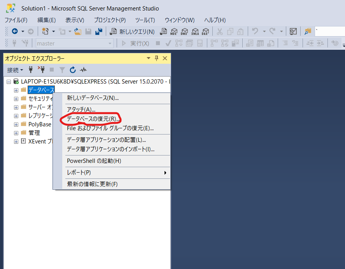Screen dimensions: 345x269
Task: Click the activity monitor pulse icon
Action: [x=83, y=70]
